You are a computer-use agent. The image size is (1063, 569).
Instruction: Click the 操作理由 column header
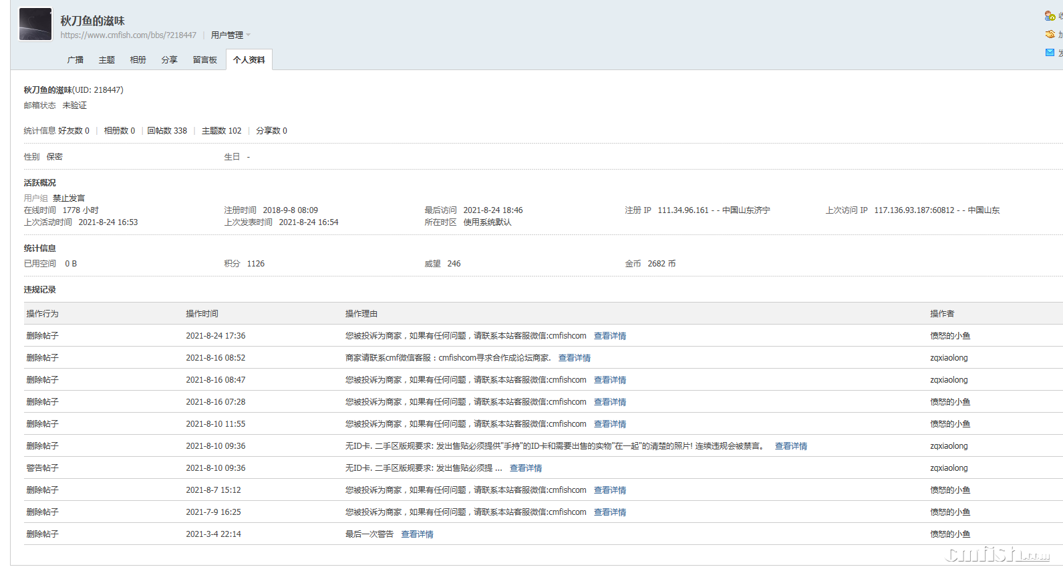pos(361,314)
